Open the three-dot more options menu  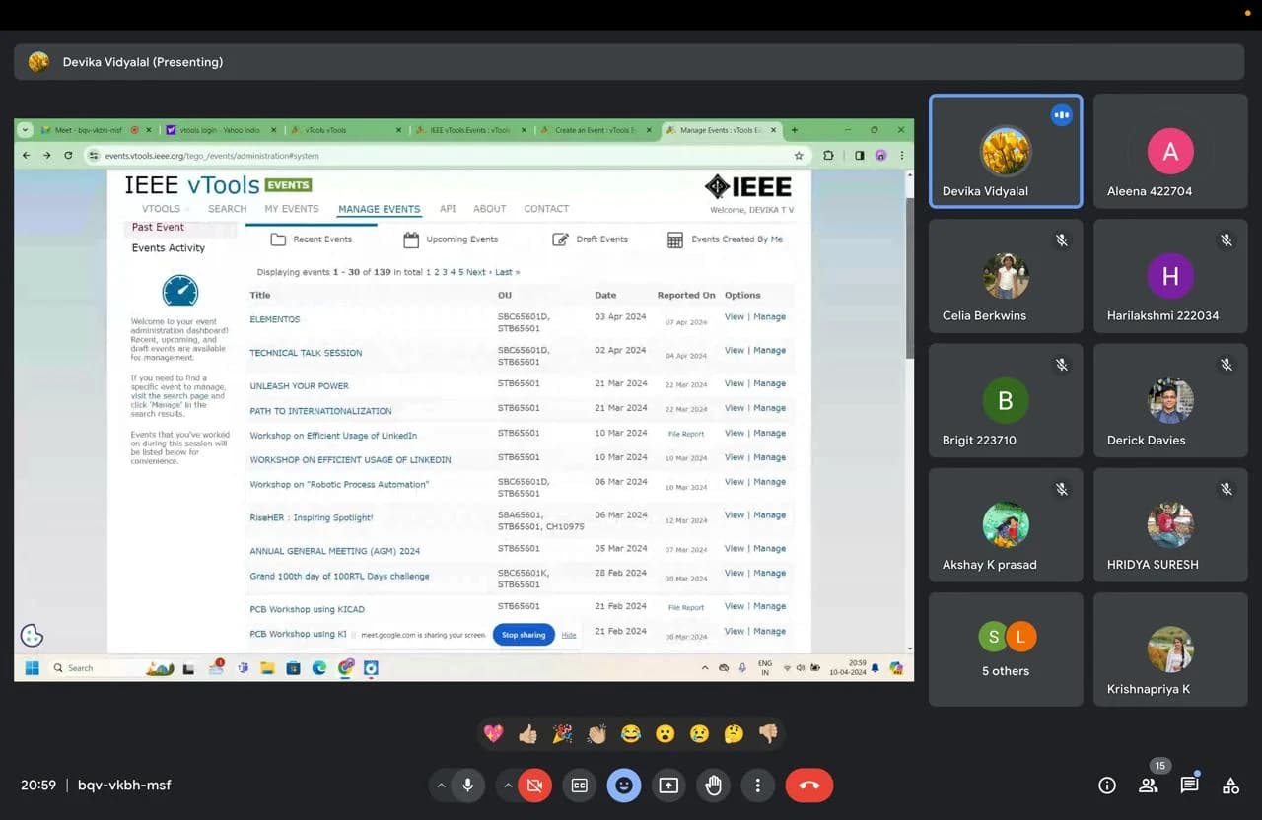[x=757, y=786]
